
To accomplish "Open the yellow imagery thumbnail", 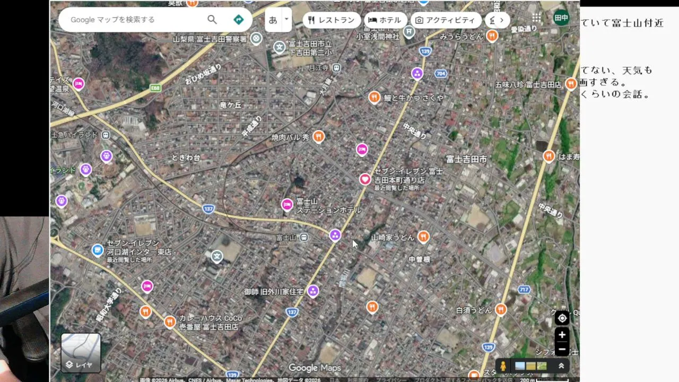I will pyautogui.click(x=531, y=366).
